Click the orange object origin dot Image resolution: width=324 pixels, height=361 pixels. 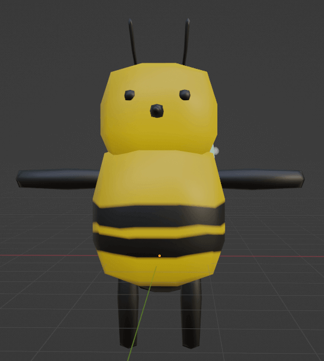(160, 256)
